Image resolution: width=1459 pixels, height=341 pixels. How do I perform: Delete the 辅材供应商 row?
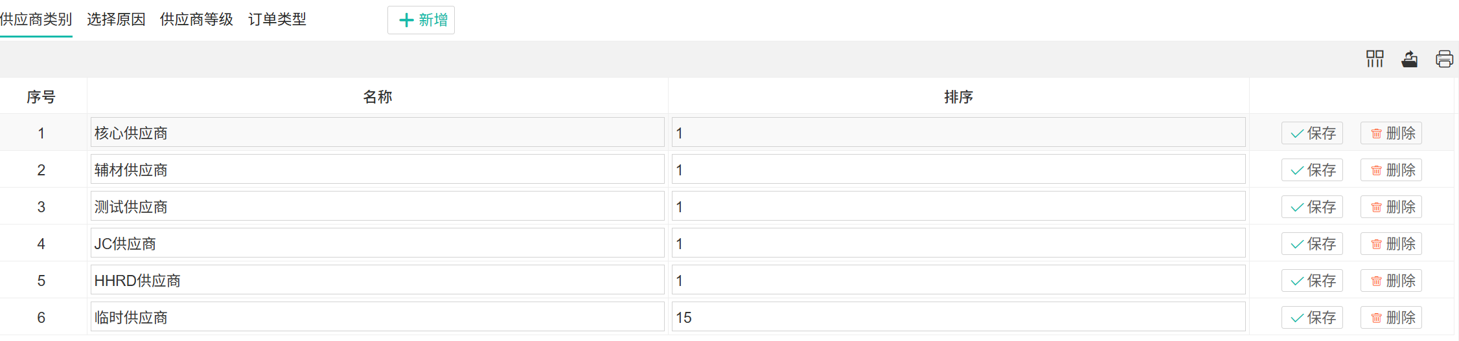point(1391,170)
